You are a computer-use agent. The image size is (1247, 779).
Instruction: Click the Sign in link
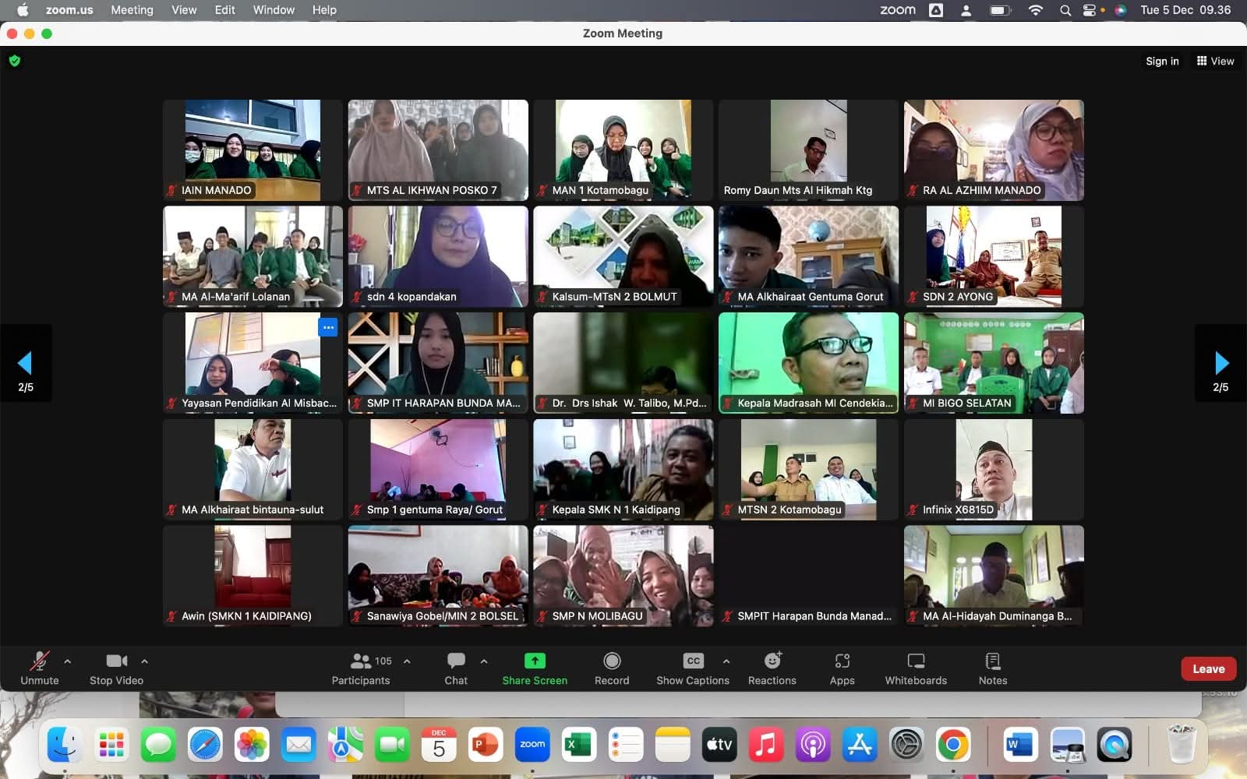1162,61
